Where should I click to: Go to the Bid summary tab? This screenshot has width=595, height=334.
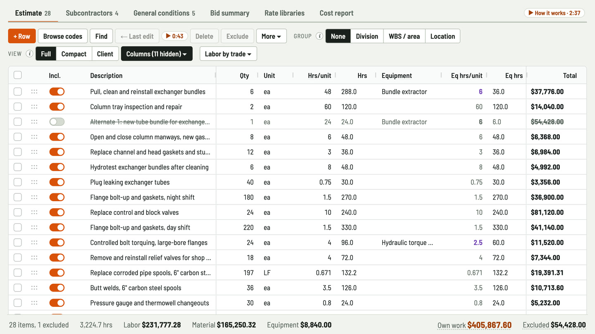(230, 13)
